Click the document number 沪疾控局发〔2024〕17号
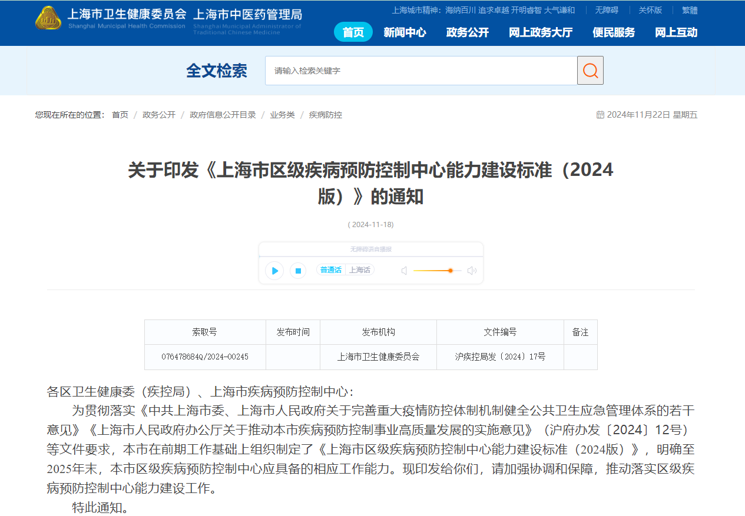This screenshot has width=745, height=516. tap(500, 357)
